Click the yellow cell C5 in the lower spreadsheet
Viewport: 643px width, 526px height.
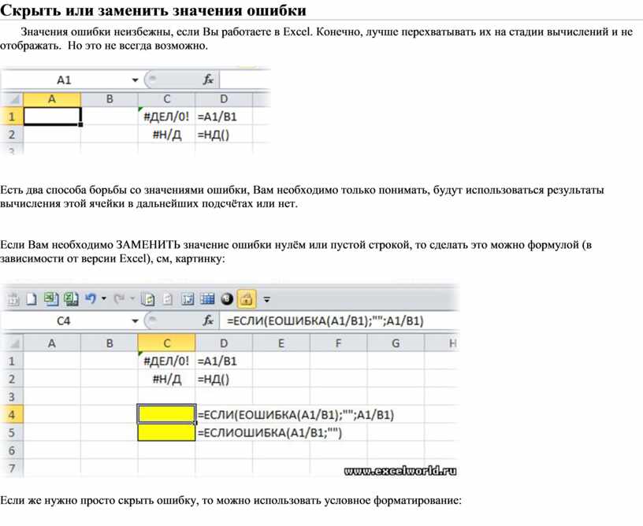[x=166, y=432]
